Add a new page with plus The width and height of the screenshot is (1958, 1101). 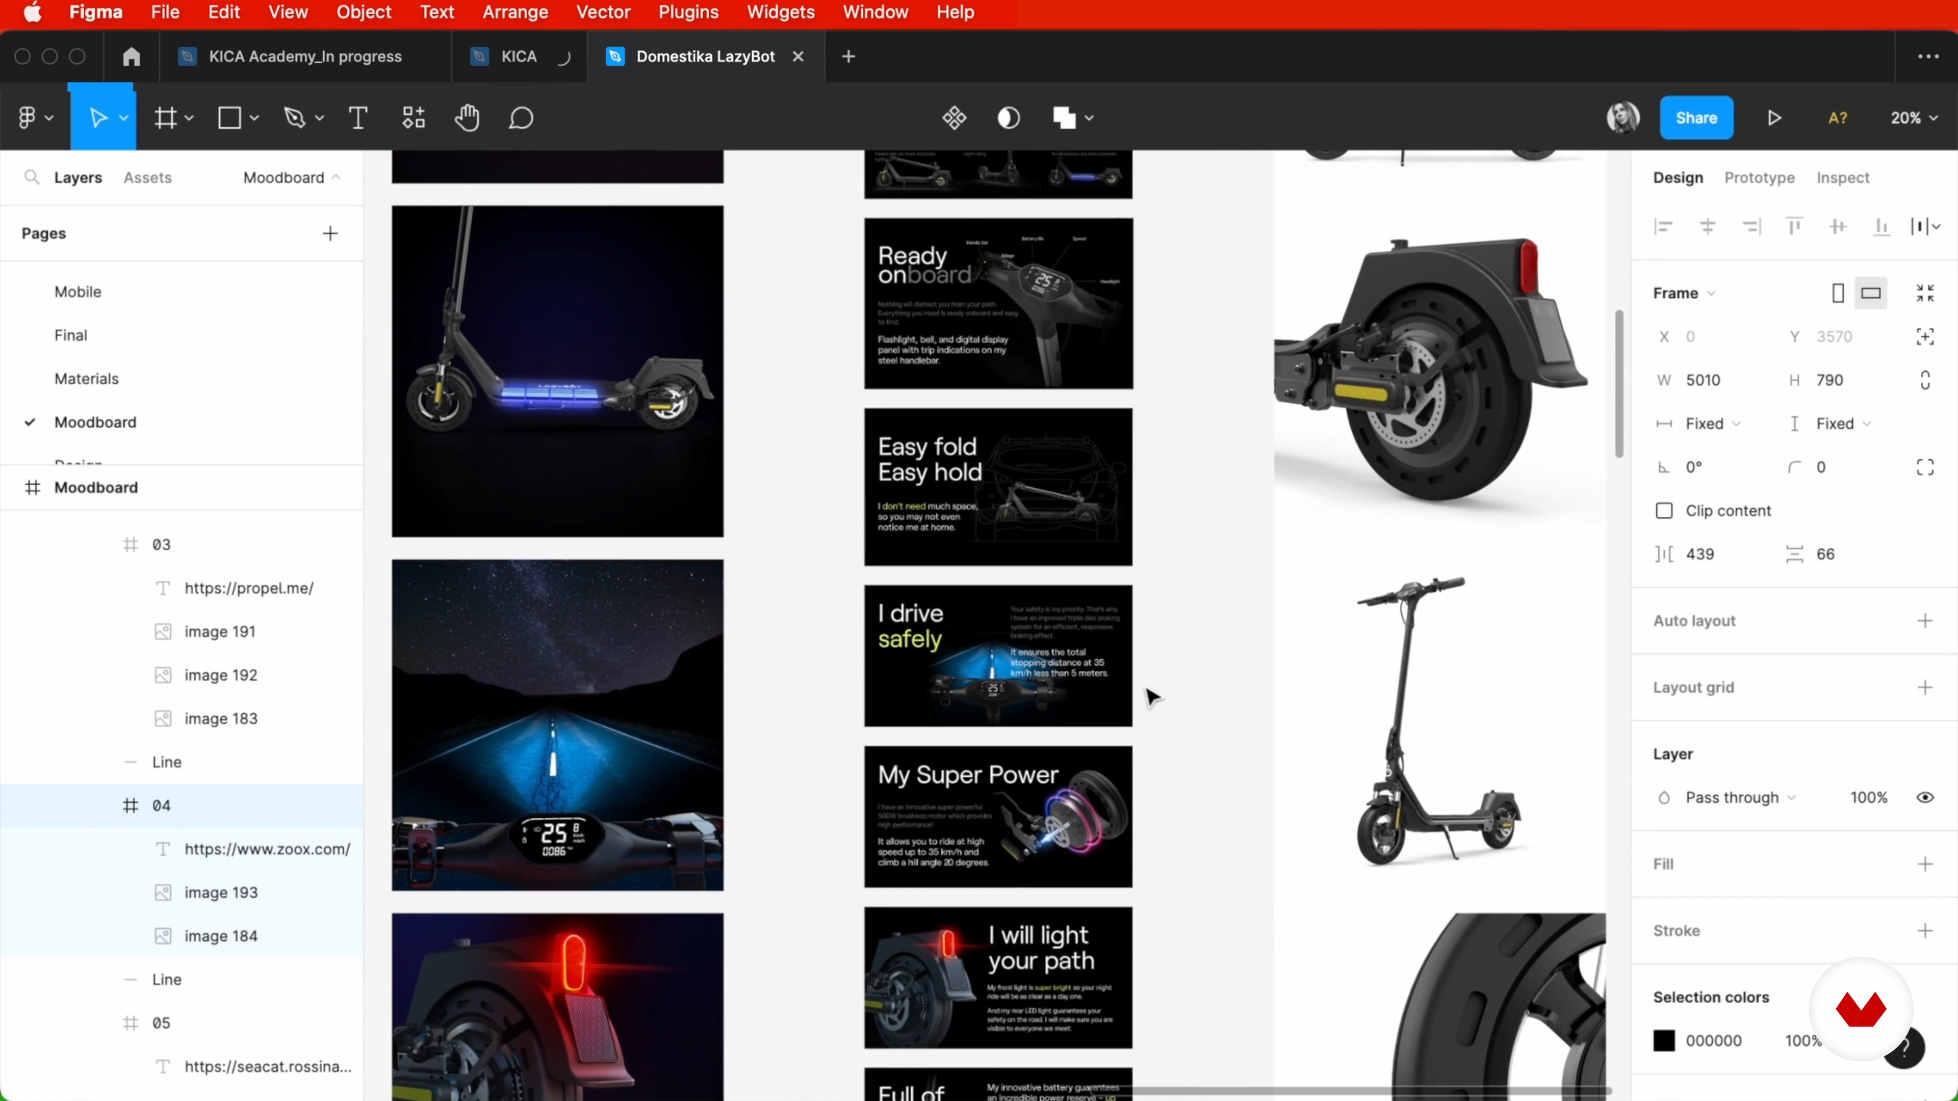330,233
